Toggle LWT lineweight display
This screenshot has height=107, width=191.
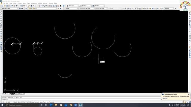(x=48, y=102)
